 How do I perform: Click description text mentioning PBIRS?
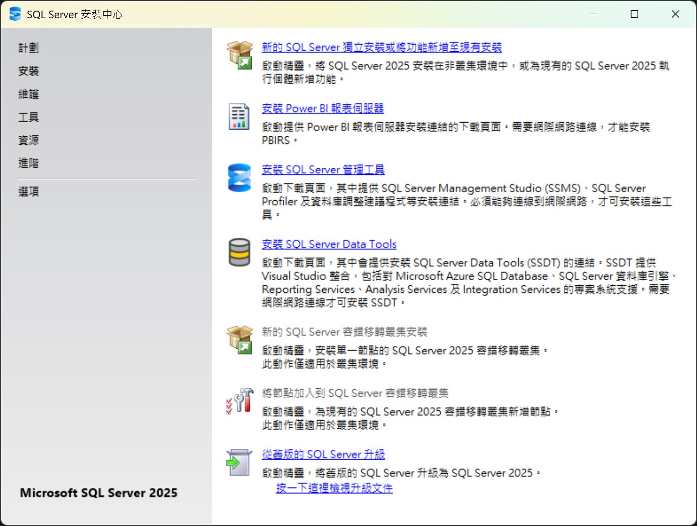tap(456, 133)
